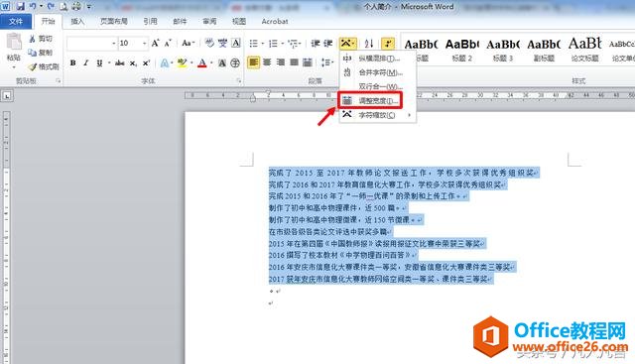Screen dimensions: 635x364
Task: Click the Quick Print icon
Action: click(x=76, y=7)
